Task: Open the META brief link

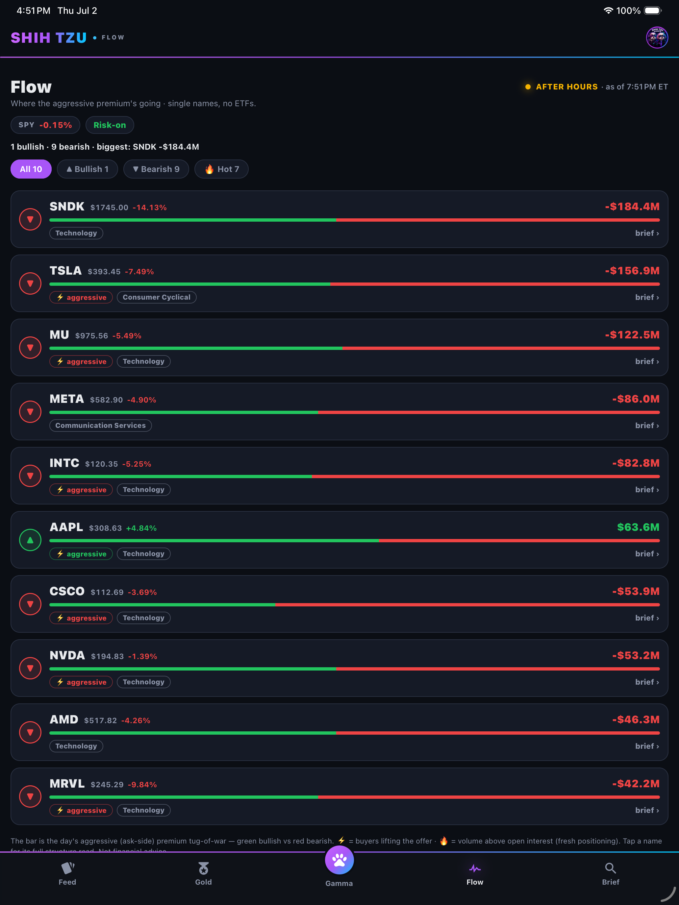Action: click(647, 426)
